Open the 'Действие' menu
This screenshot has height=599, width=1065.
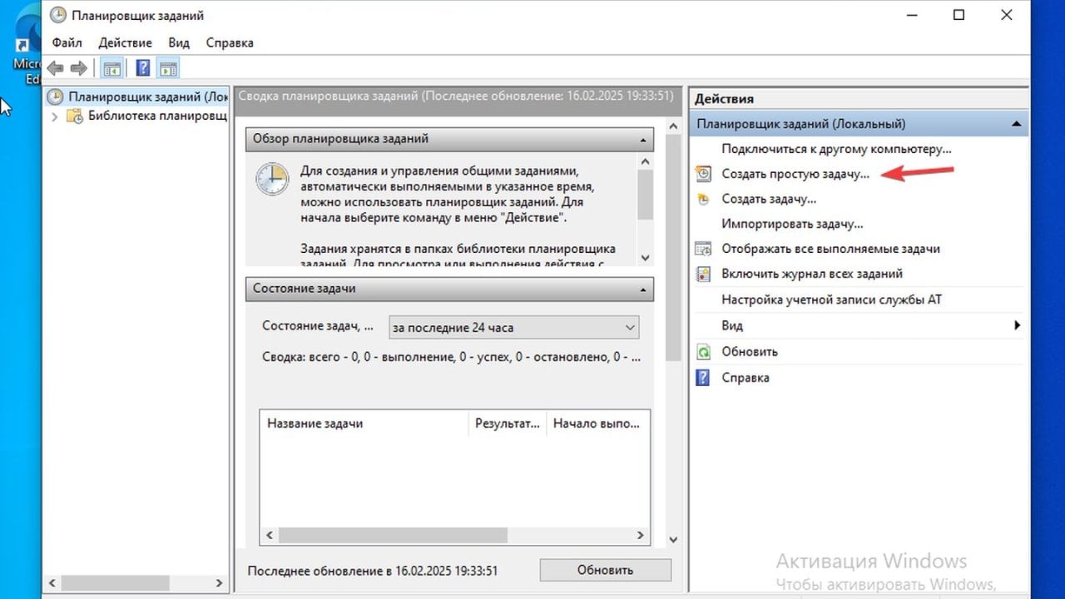pyautogui.click(x=125, y=42)
